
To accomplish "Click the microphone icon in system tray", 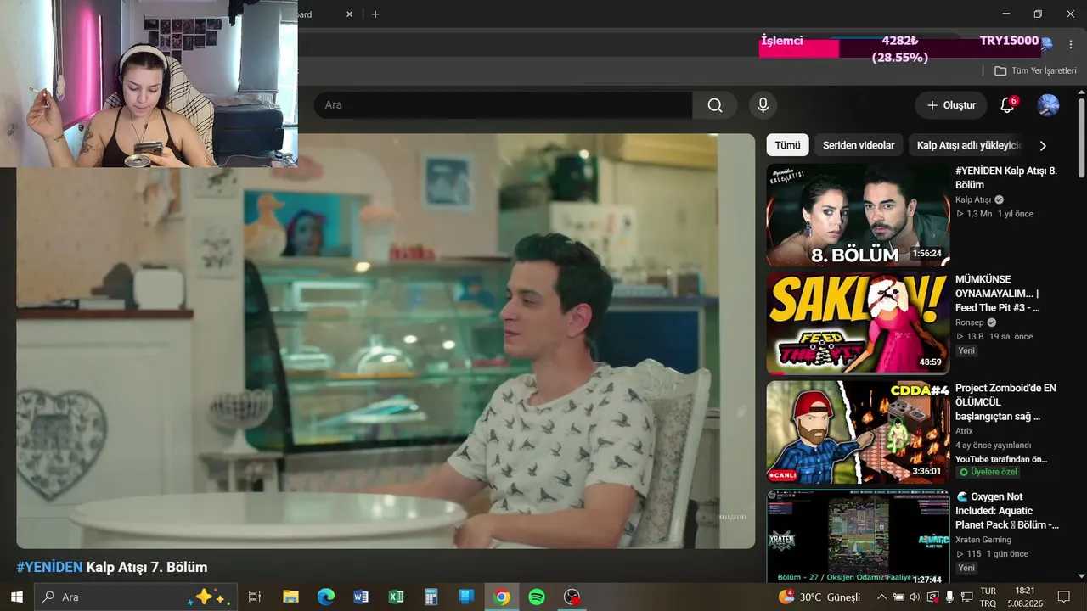I will (x=949, y=597).
